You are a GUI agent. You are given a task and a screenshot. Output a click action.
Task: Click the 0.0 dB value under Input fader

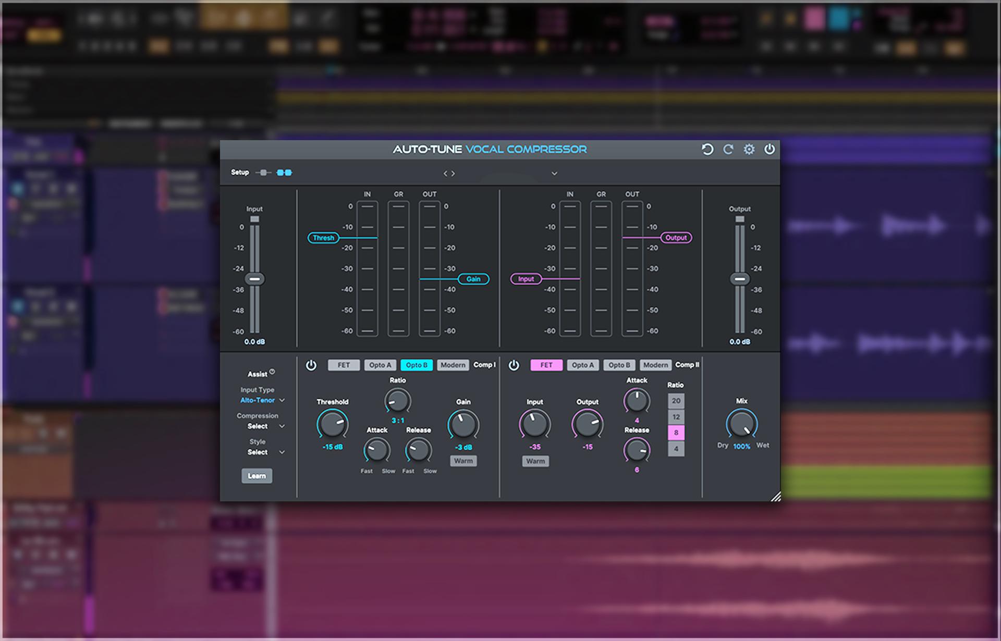[254, 342]
